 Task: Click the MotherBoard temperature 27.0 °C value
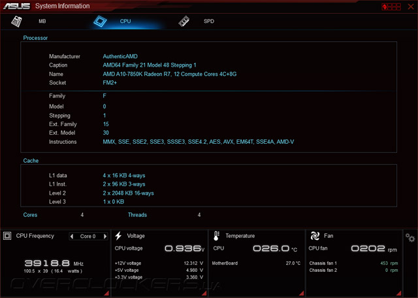click(x=293, y=263)
